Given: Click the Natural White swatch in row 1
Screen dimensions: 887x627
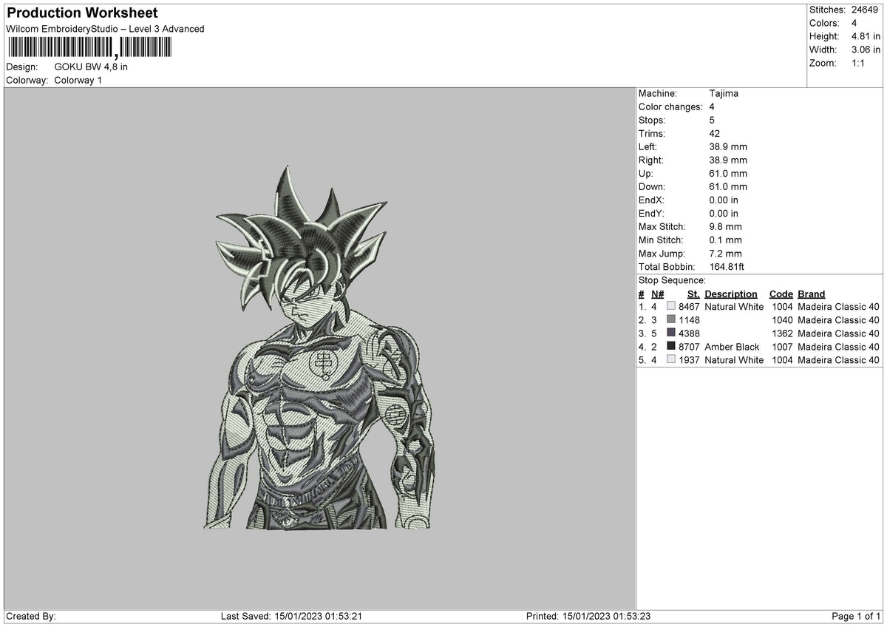Looking at the screenshot, I should click(x=670, y=306).
